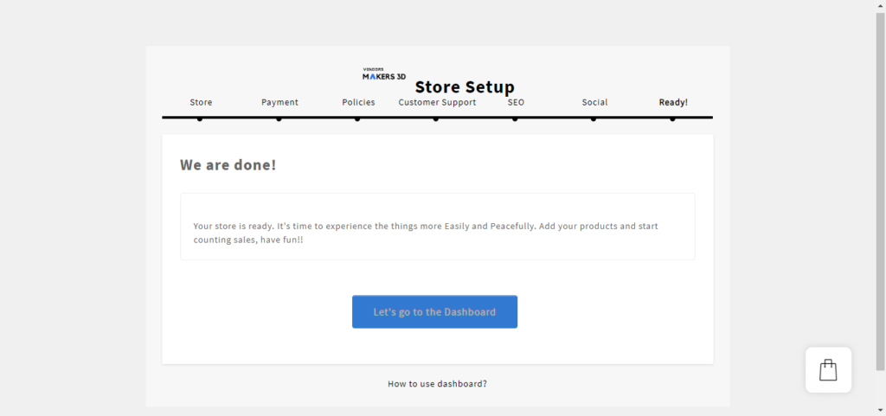The image size is (886, 416).
Task: Go to the Store setup step
Action: click(201, 102)
